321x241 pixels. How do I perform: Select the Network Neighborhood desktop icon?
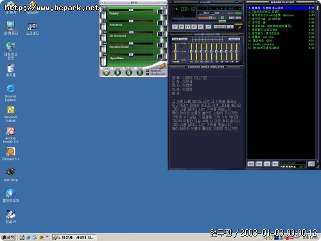coord(11,51)
